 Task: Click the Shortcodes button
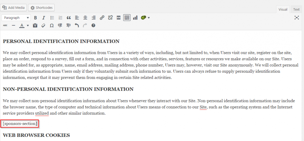[x=42, y=8]
